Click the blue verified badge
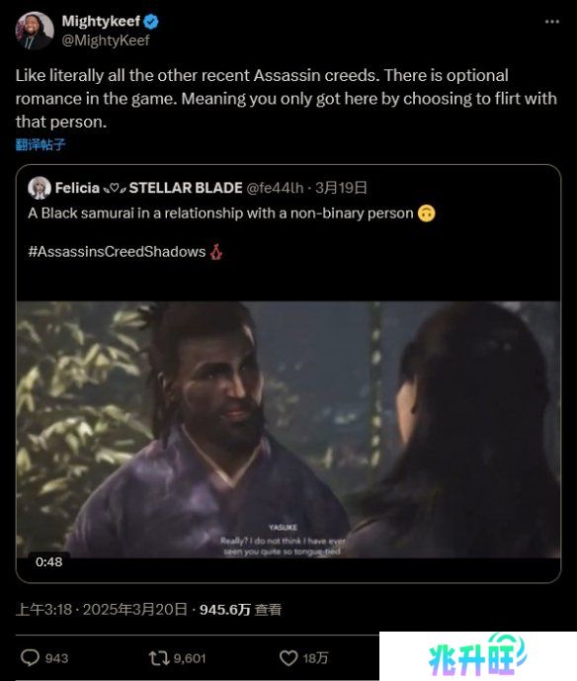577x681 pixels. point(151,22)
